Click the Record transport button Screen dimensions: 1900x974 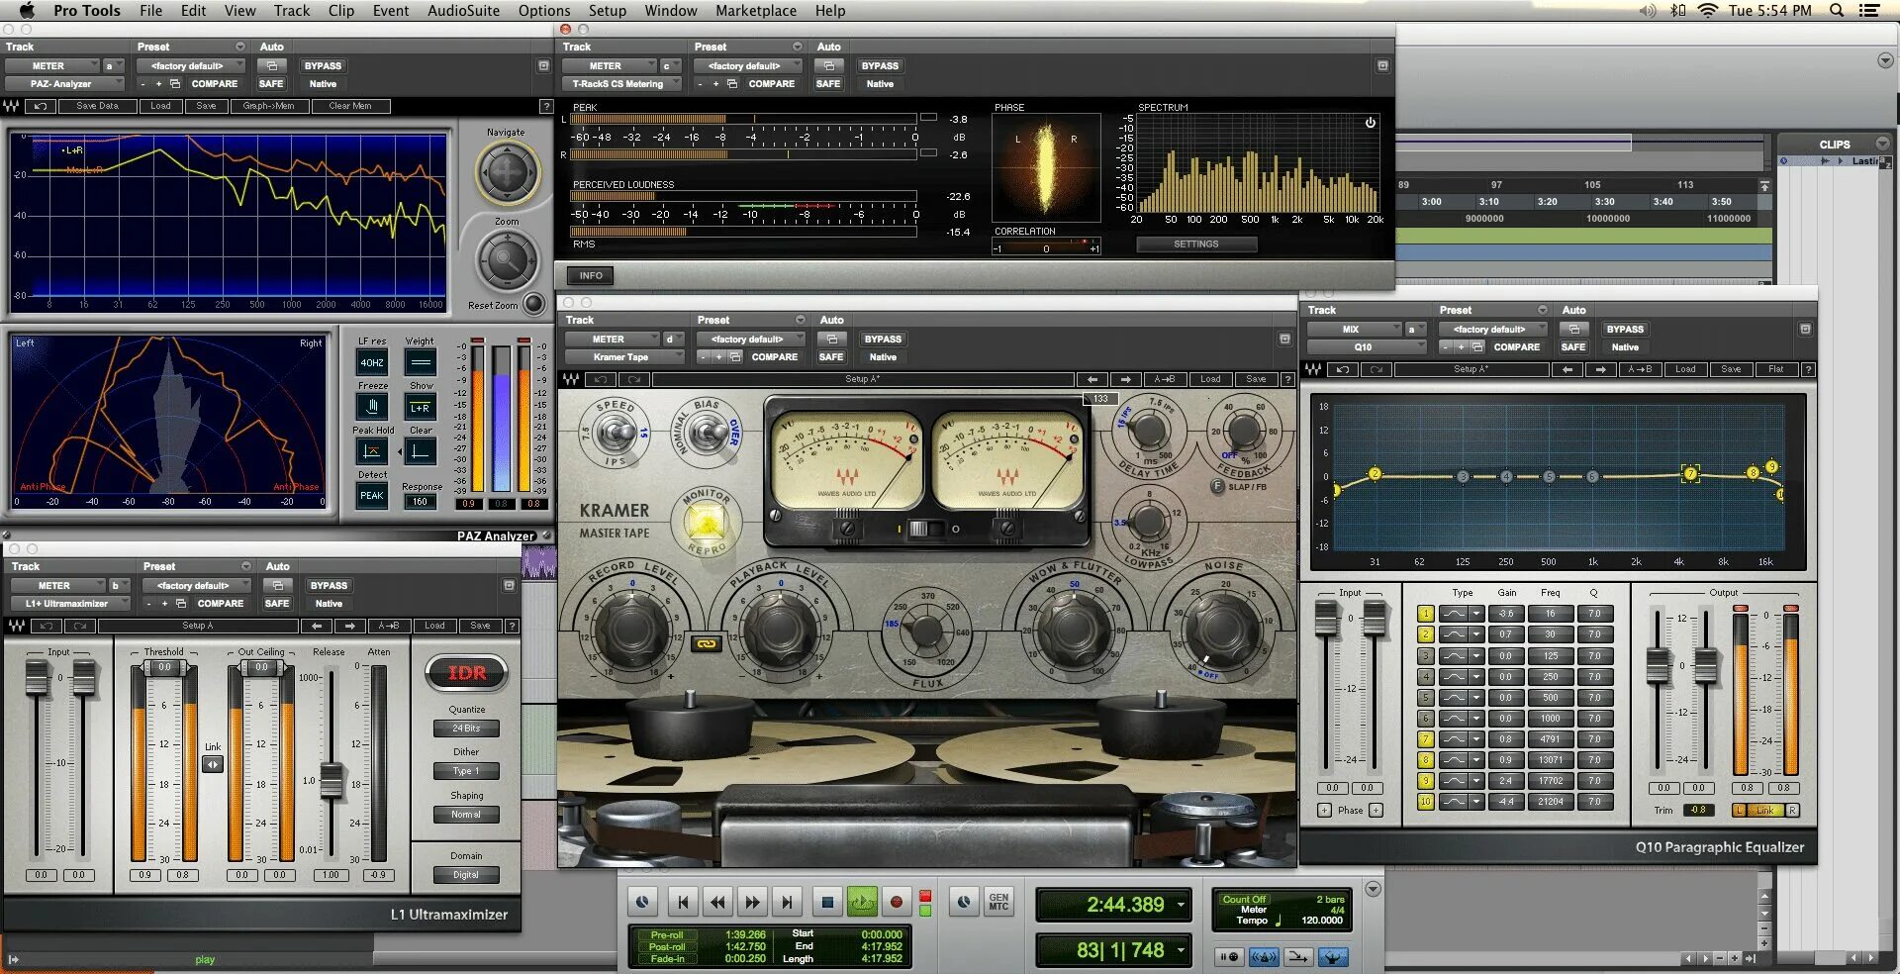coord(897,902)
